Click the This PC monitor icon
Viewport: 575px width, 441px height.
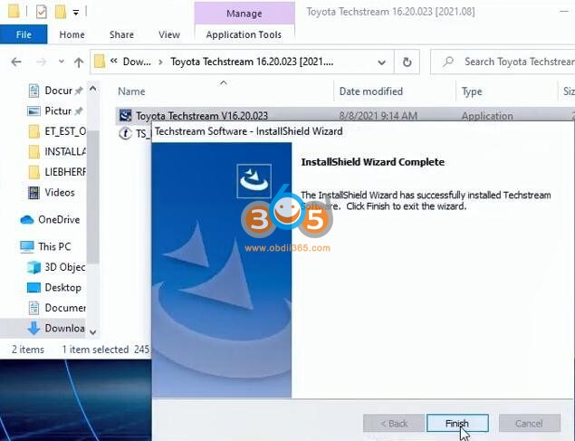click(x=27, y=246)
